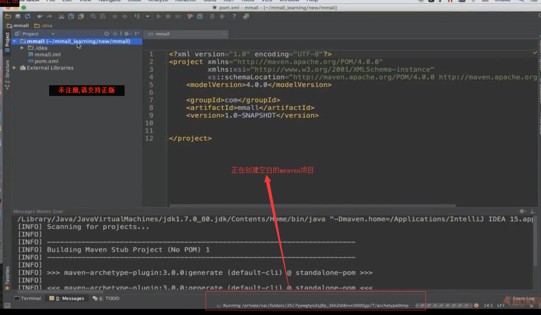Open the Messages tool window tab
The height and width of the screenshot is (315, 541).
(x=67, y=298)
